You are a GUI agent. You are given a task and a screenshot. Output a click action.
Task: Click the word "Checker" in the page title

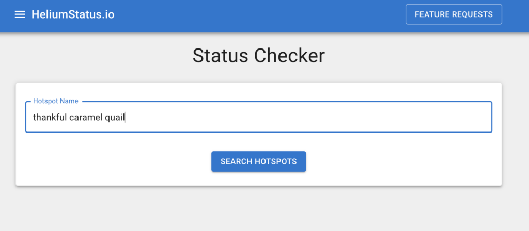pos(293,56)
